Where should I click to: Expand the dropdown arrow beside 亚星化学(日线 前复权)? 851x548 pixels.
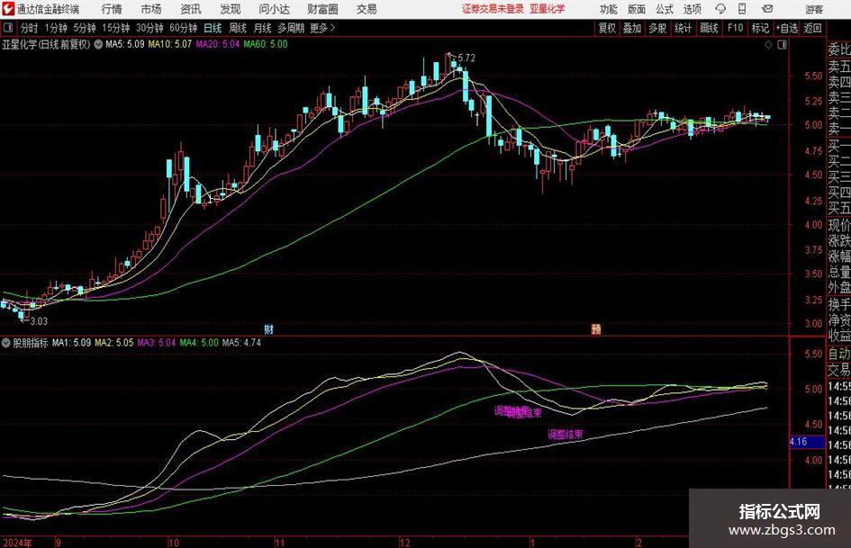coord(98,44)
